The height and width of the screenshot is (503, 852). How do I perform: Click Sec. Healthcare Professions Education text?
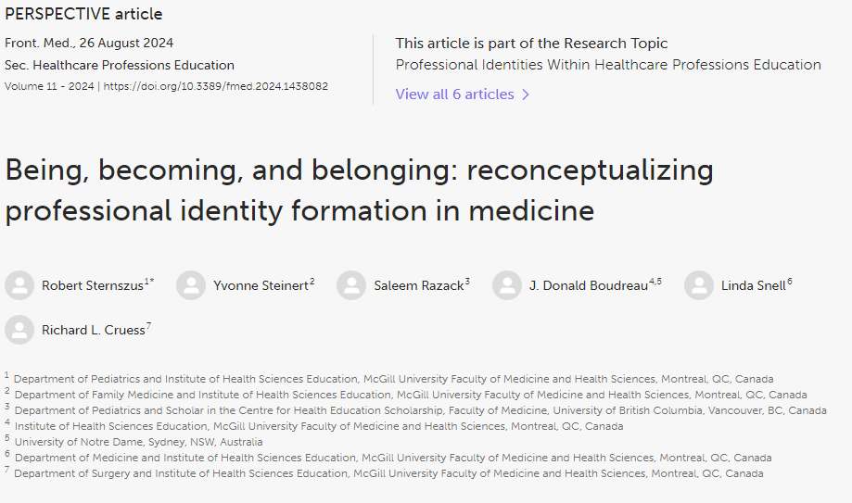(120, 65)
